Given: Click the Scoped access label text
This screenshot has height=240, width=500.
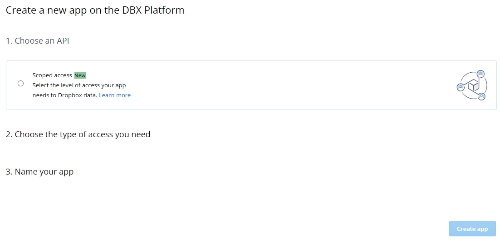Looking at the screenshot, I should tap(52, 75).
